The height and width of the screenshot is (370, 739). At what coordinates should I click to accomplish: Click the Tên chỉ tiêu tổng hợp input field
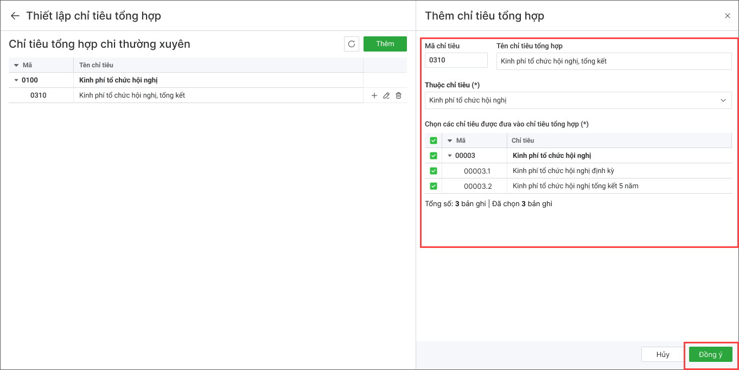tap(613, 61)
